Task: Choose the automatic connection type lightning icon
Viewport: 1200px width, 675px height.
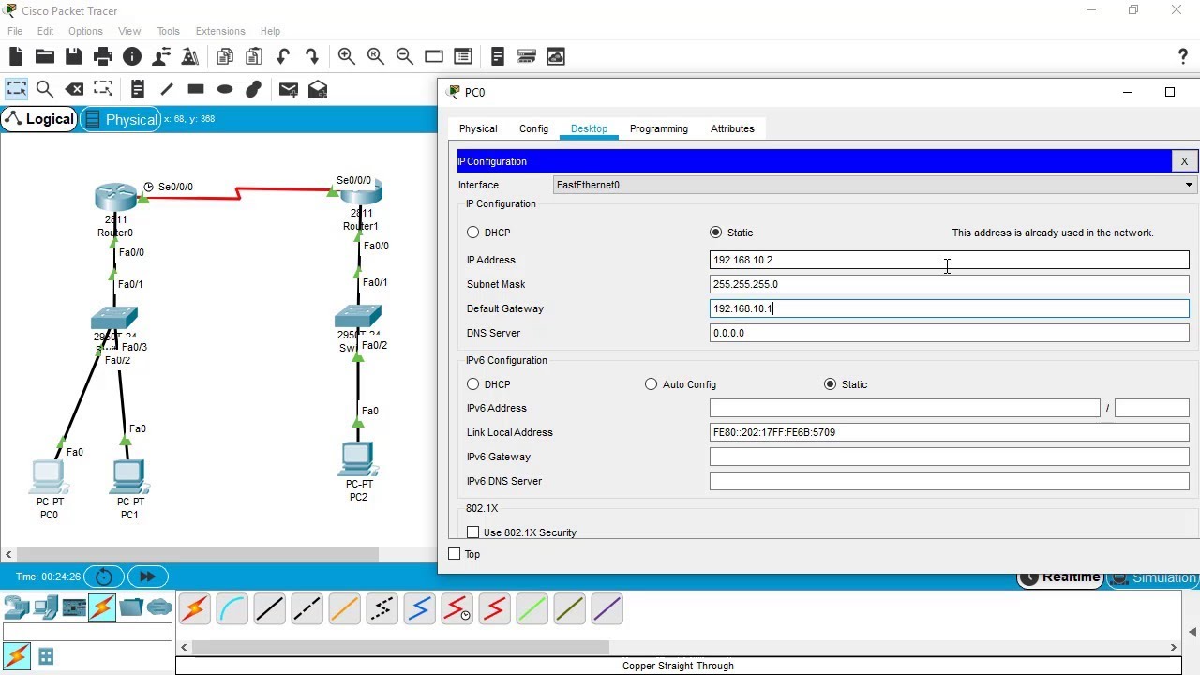Action: tap(194, 609)
